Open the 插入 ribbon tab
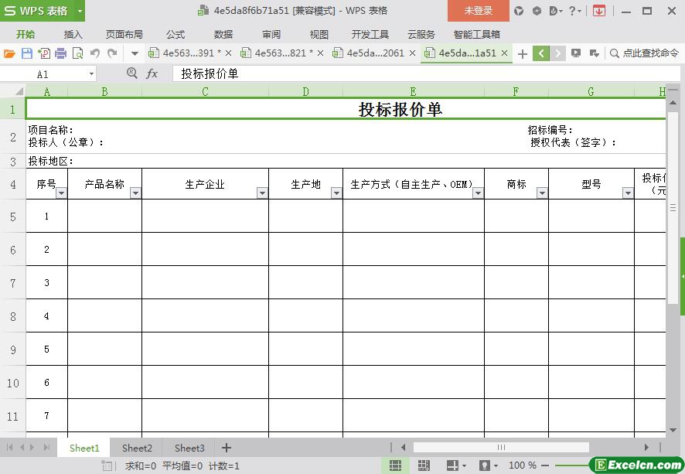Image resolution: width=685 pixels, height=474 pixels. 73,34
